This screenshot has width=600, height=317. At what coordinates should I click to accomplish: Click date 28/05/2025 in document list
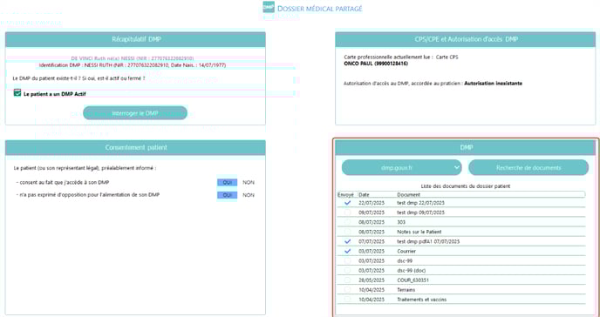click(x=372, y=280)
